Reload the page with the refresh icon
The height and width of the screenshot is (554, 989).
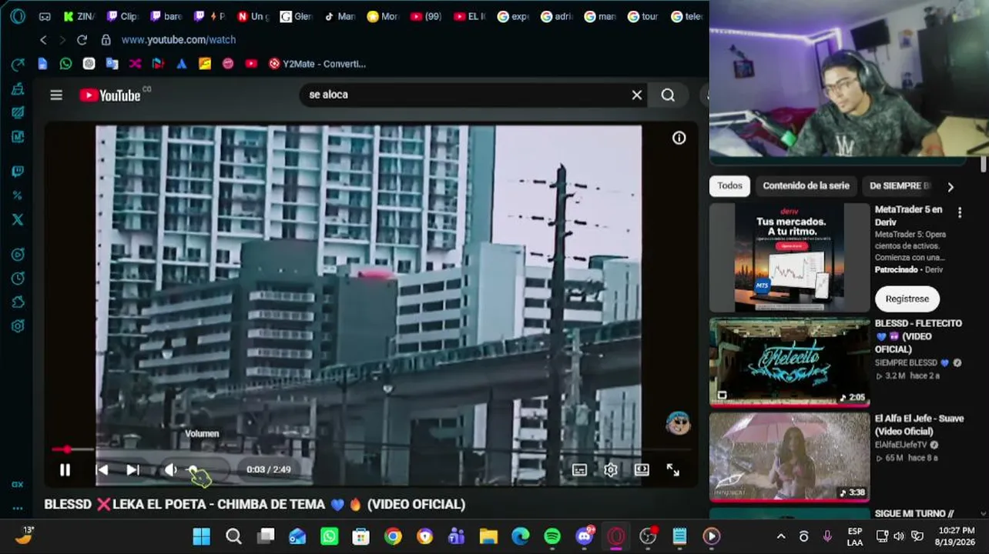click(82, 40)
